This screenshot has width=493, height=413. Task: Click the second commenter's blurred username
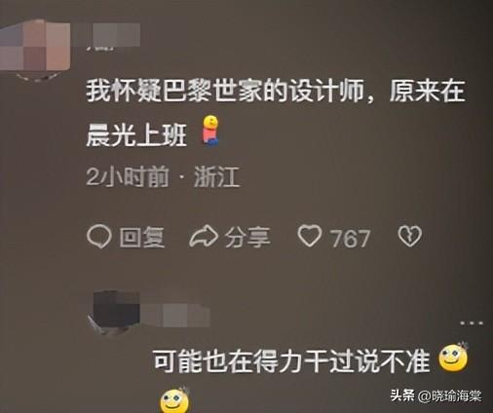coord(175,315)
